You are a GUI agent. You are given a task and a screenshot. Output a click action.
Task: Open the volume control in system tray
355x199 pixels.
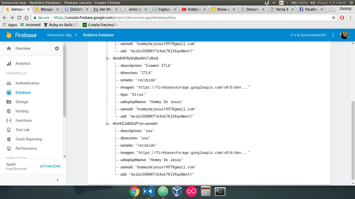click(312, 3)
